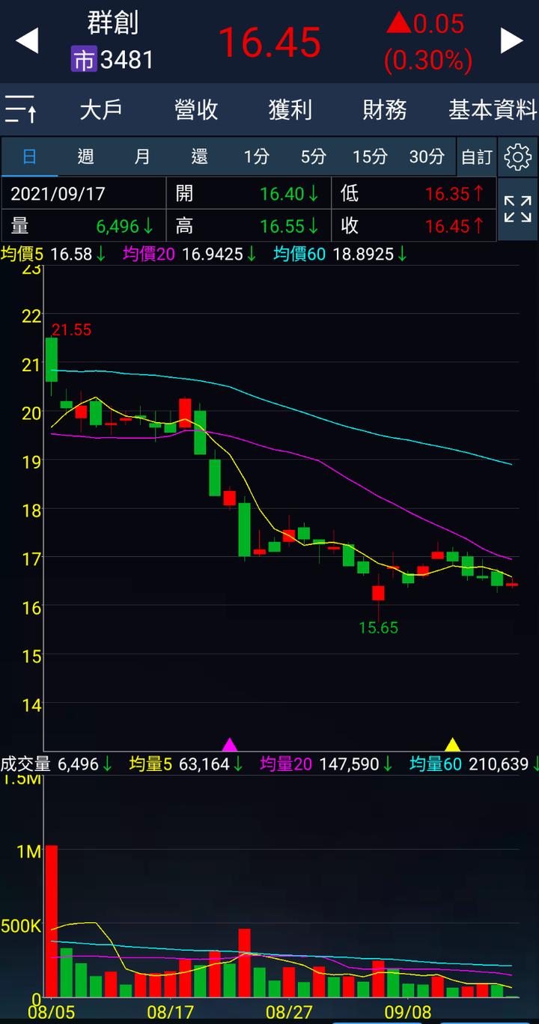Select the 21.55 high candlestick
This screenshot has height=1024, width=539.
click(x=52, y=360)
